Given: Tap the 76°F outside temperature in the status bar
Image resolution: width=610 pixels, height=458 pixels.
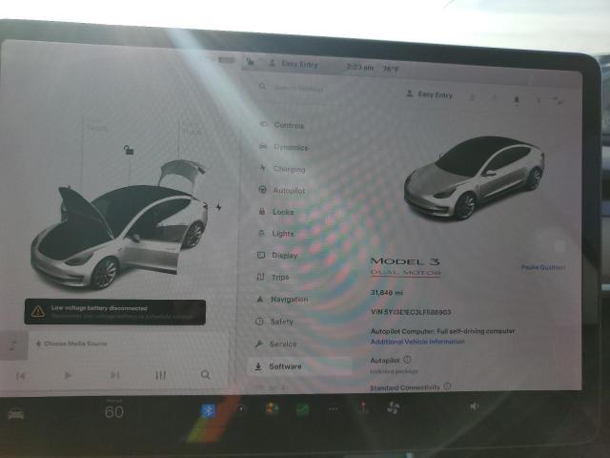Looking at the screenshot, I should coord(392,69).
